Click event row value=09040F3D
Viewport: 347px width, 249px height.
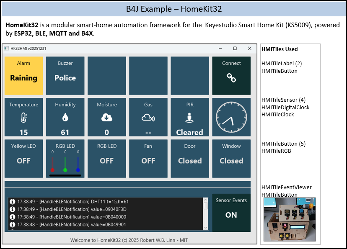pos(105,209)
